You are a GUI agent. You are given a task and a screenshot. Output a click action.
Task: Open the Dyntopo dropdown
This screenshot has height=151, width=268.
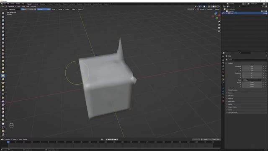pos(203,9)
